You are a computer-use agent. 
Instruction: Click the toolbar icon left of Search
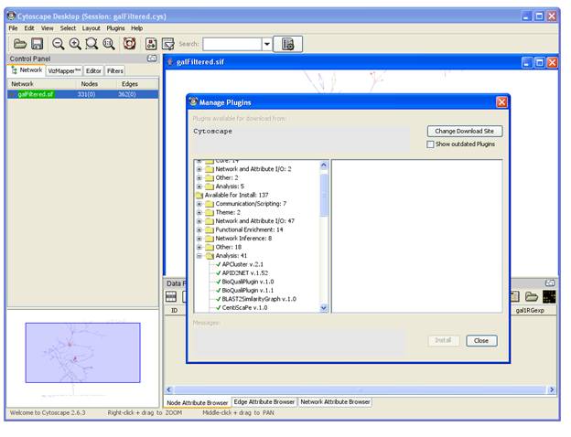(x=167, y=44)
